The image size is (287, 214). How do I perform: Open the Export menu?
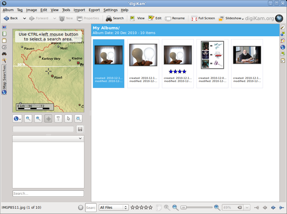point(94,10)
